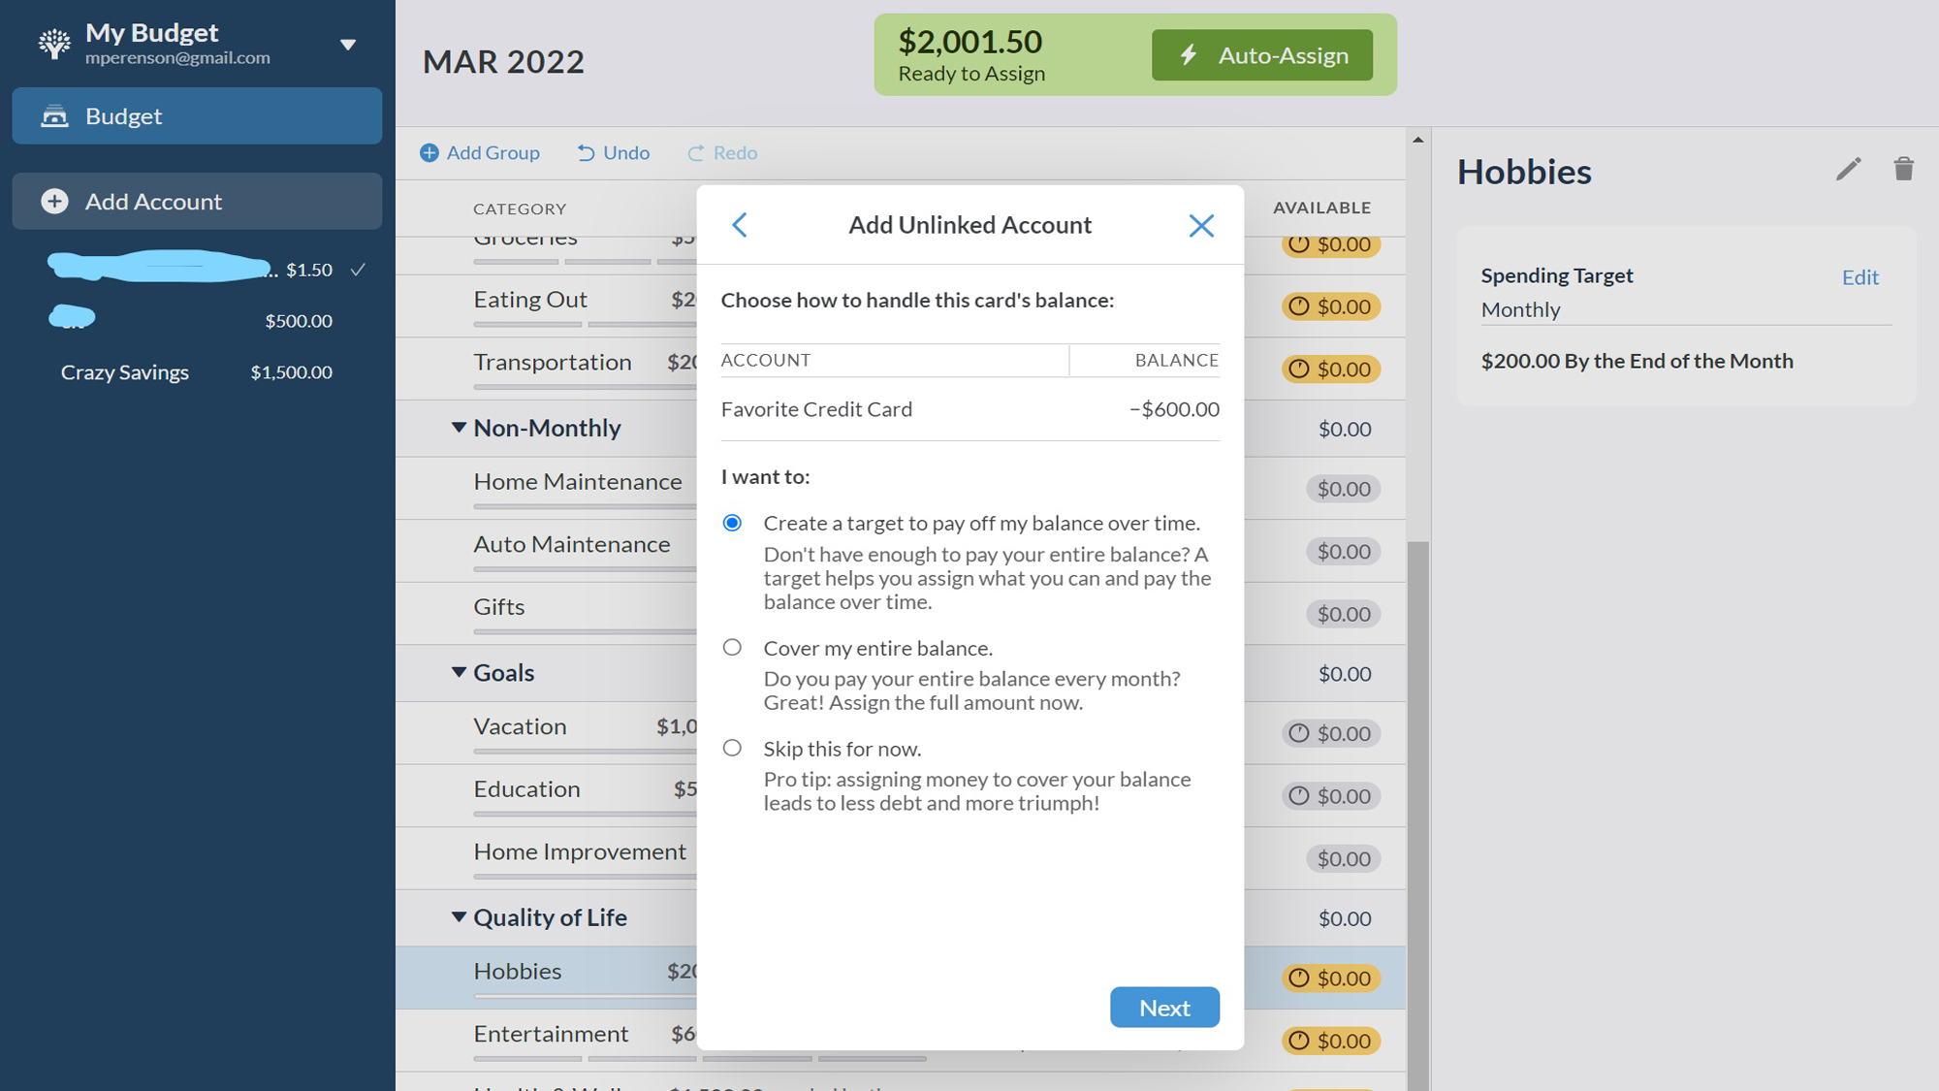Delete Hobbies category with trash icon
The height and width of the screenshot is (1091, 1939).
point(1903,170)
